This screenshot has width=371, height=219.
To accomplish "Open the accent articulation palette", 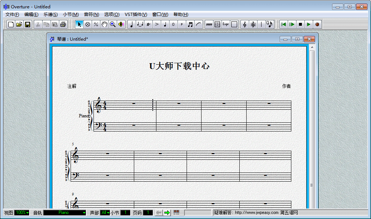I will 157,24.
